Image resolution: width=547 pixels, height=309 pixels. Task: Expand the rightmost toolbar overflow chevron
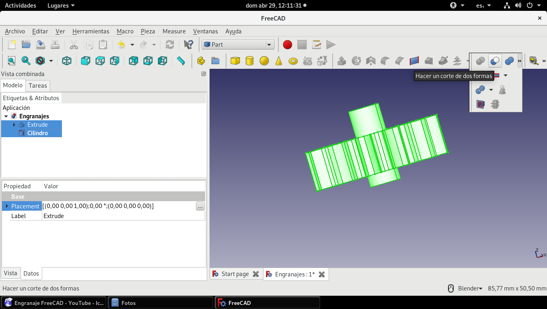544,61
